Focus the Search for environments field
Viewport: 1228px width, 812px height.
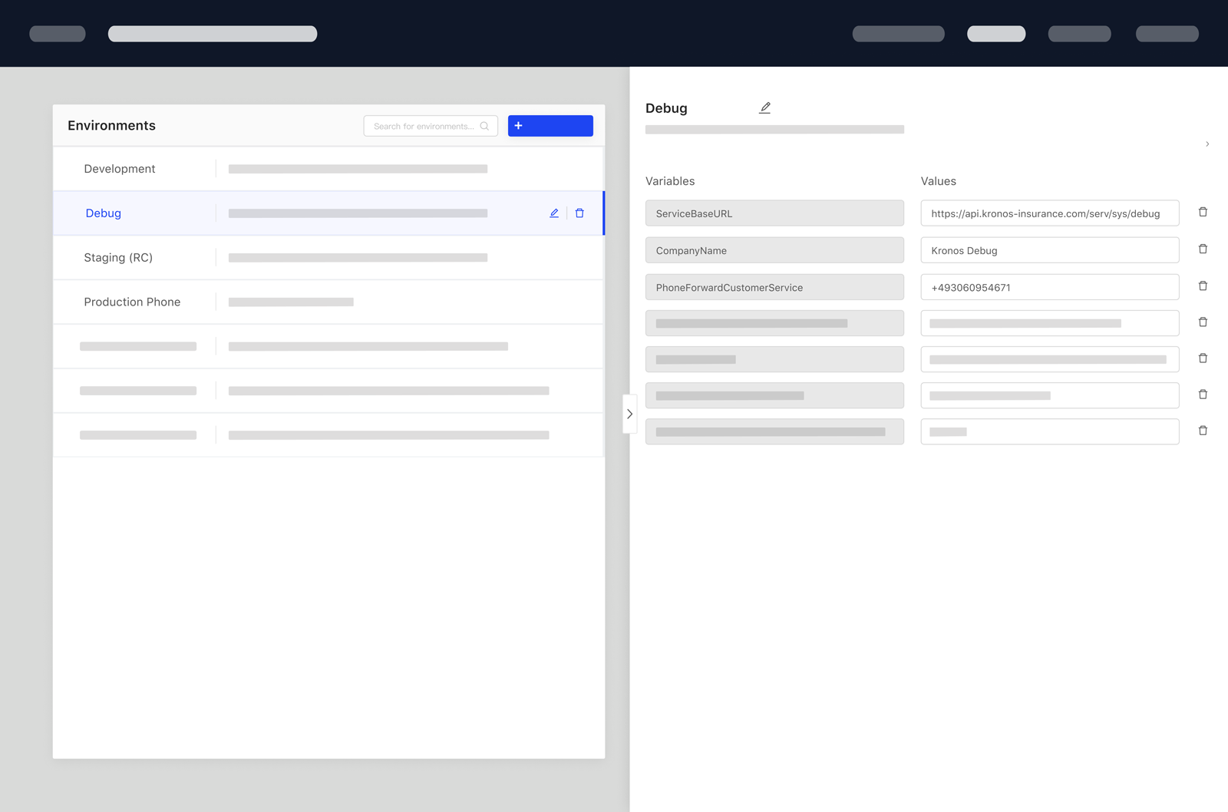pos(431,126)
